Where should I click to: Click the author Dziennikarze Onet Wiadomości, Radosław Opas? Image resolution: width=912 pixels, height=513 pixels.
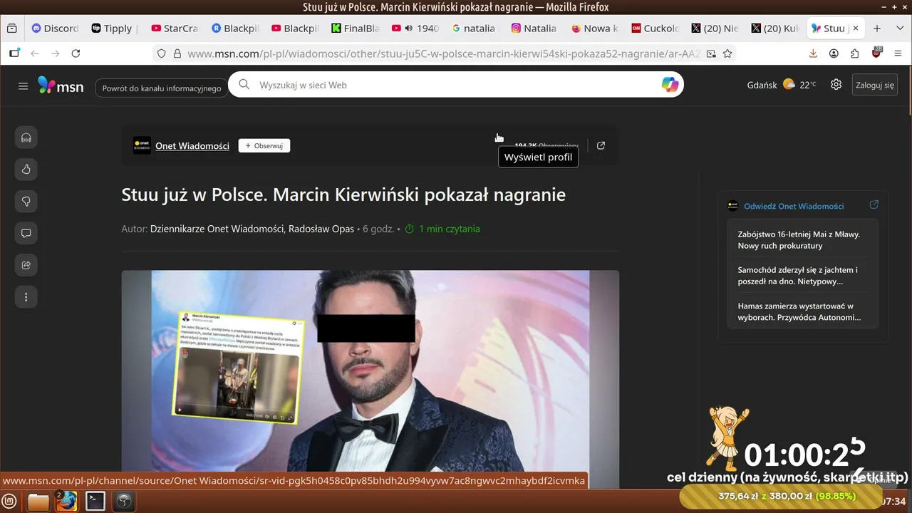tap(252, 229)
